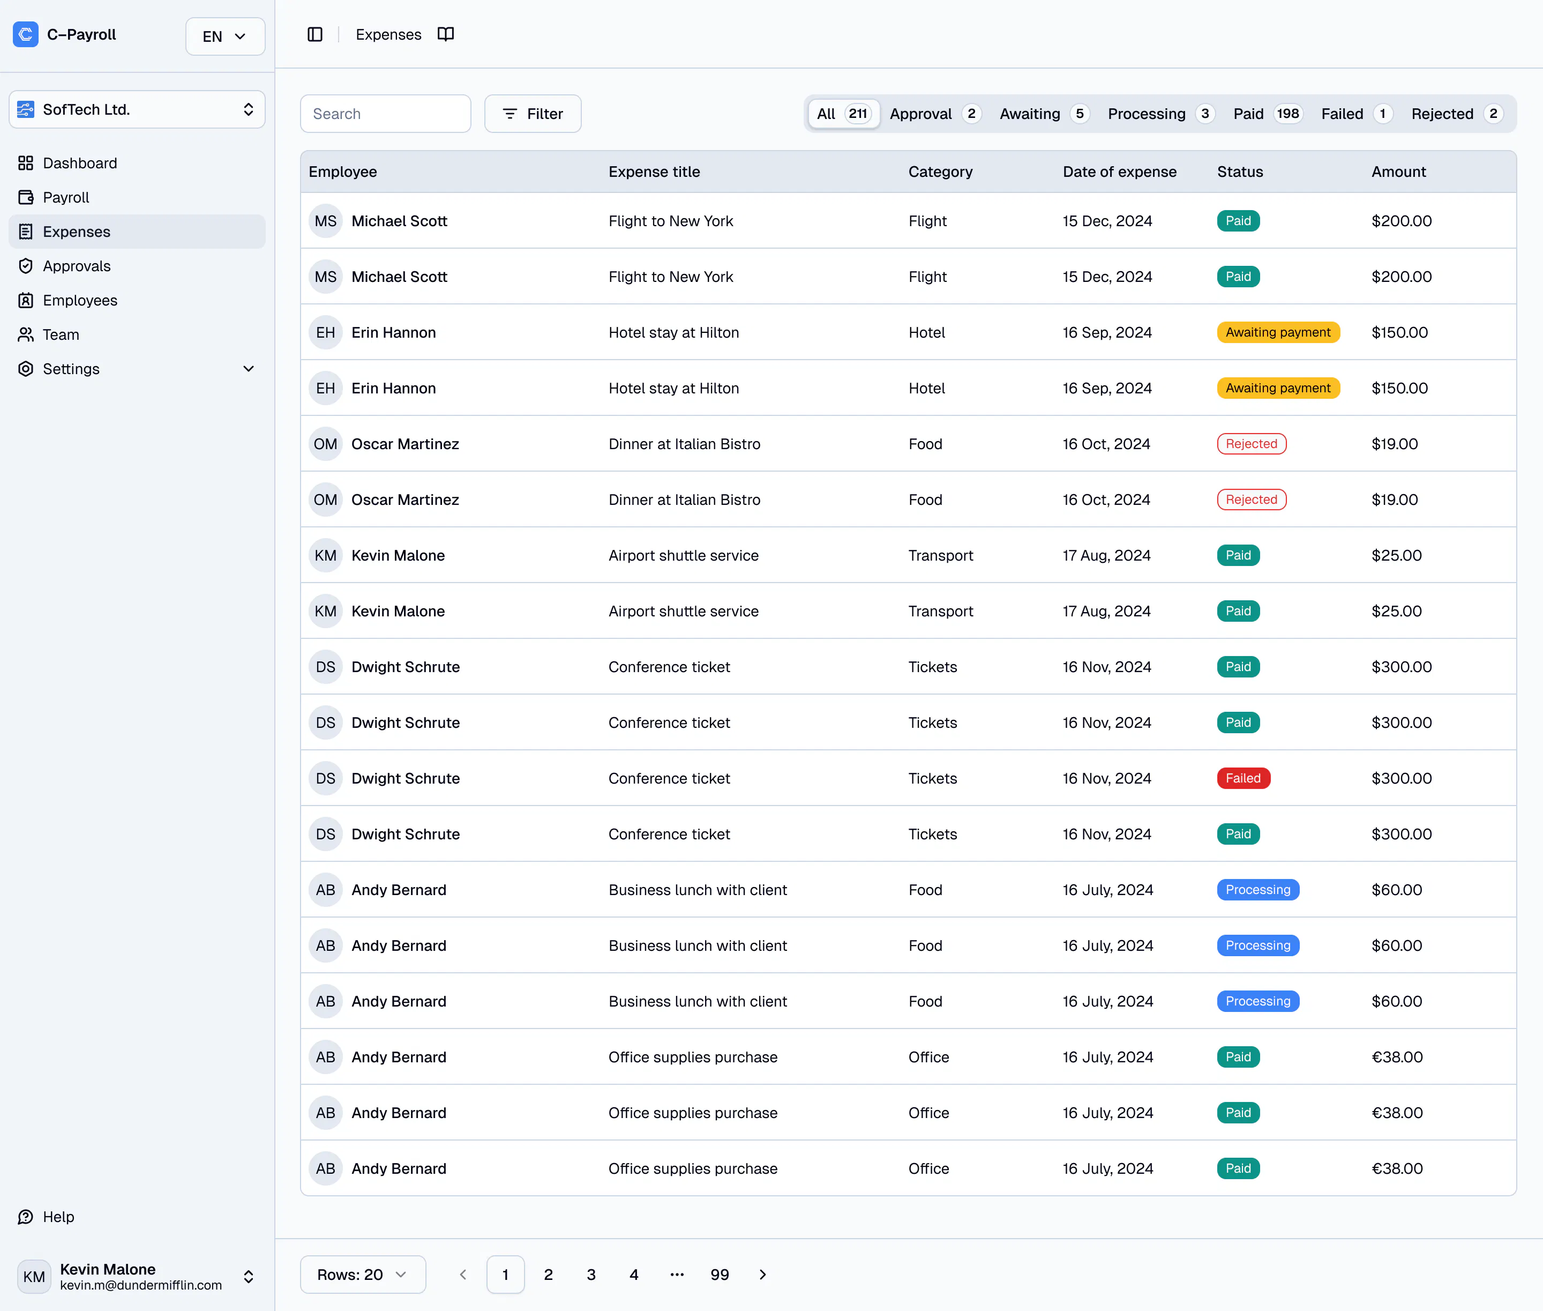The width and height of the screenshot is (1543, 1311).
Task: Go to page 2
Action: (548, 1274)
